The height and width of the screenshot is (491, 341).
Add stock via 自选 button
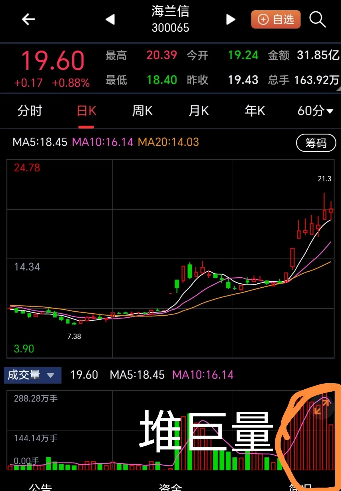click(276, 19)
